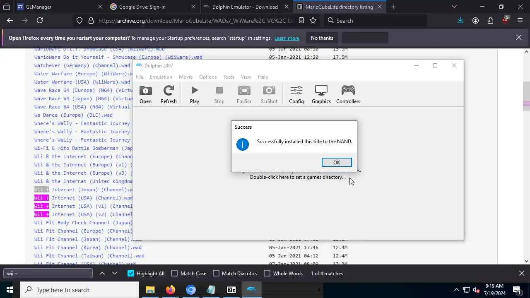Open the Windows notification center
The height and width of the screenshot is (298, 530).
coord(517,290)
